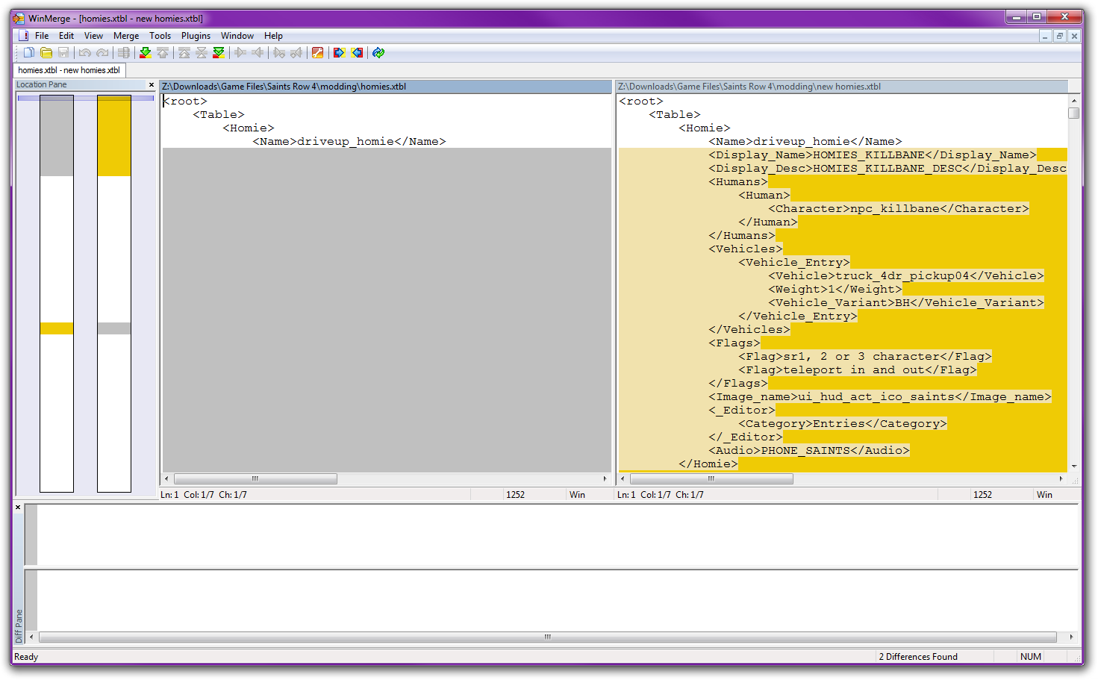Click left pane horizontal scrollbar thumb

pyautogui.click(x=255, y=478)
